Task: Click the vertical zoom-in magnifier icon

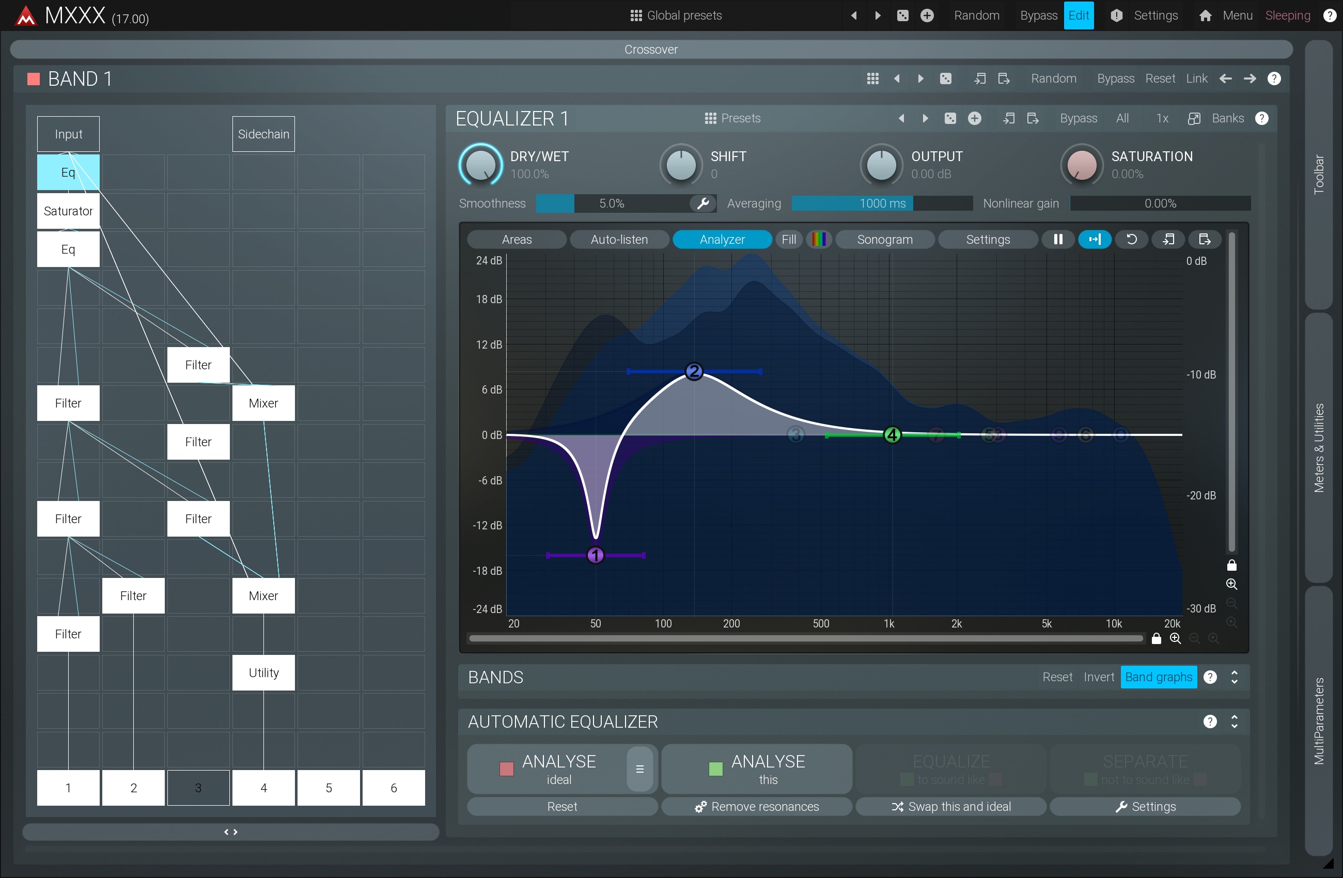Action: [1231, 584]
